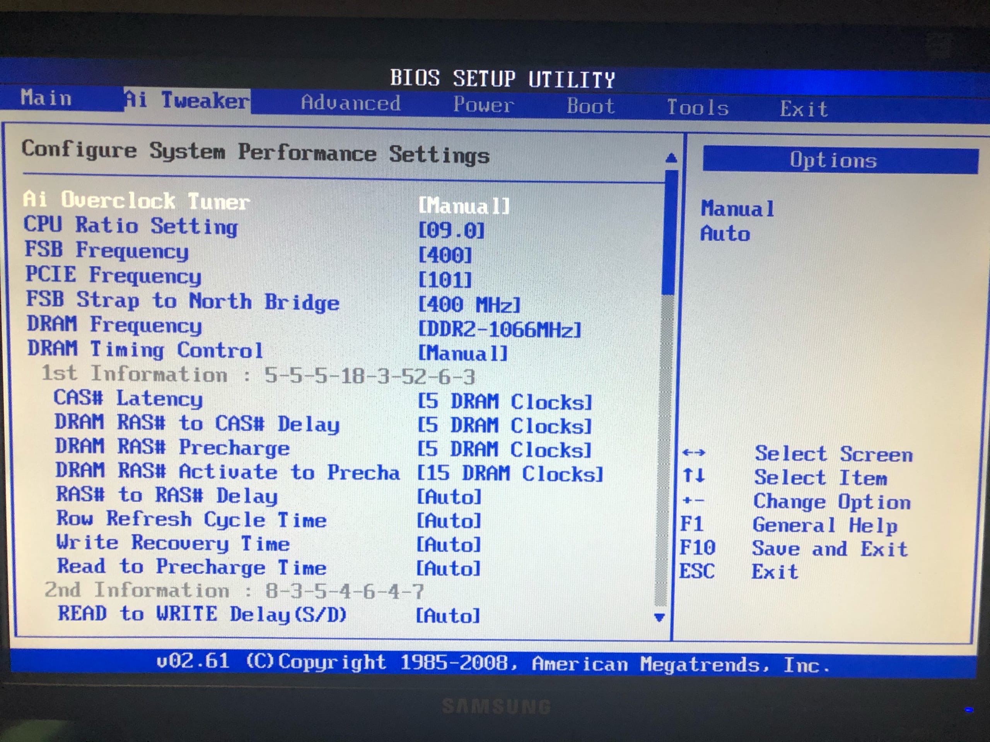Image resolution: width=990 pixels, height=742 pixels.
Task: Select the Manual option in Options panel
Action: tap(737, 208)
